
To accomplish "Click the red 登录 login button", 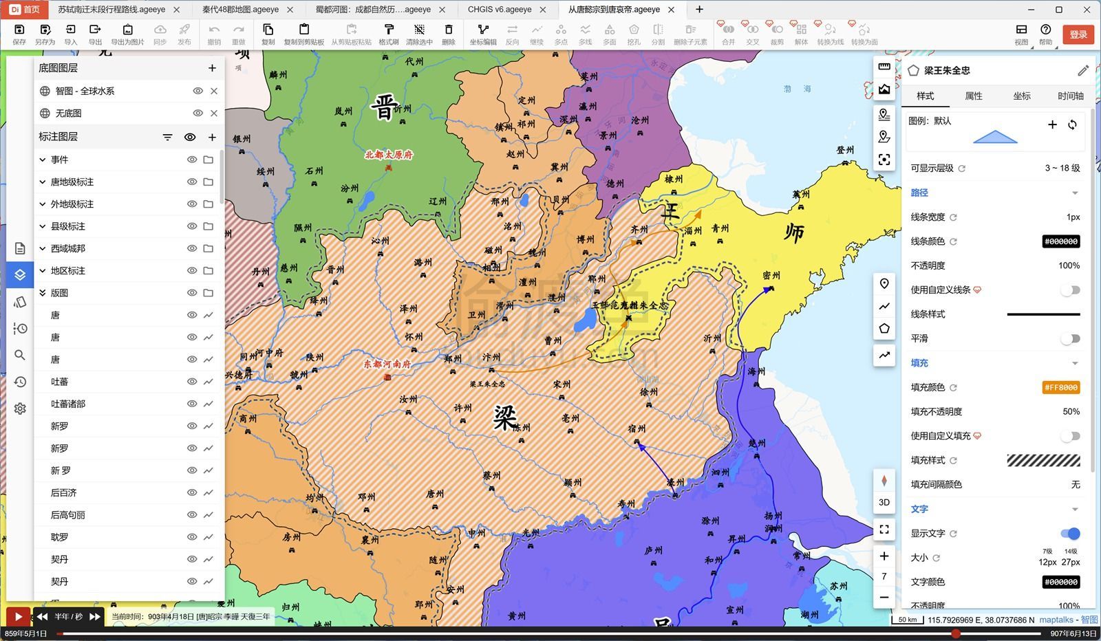I will pos(1078,34).
